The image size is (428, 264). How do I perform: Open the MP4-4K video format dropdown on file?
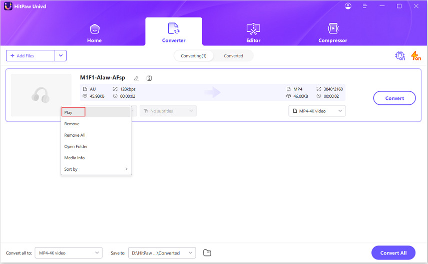point(317,111)
